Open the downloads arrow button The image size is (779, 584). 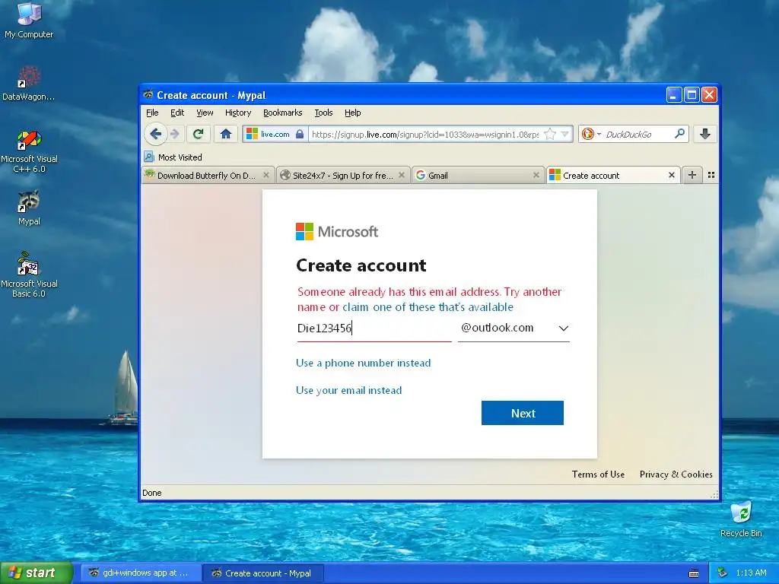(705, 134)
